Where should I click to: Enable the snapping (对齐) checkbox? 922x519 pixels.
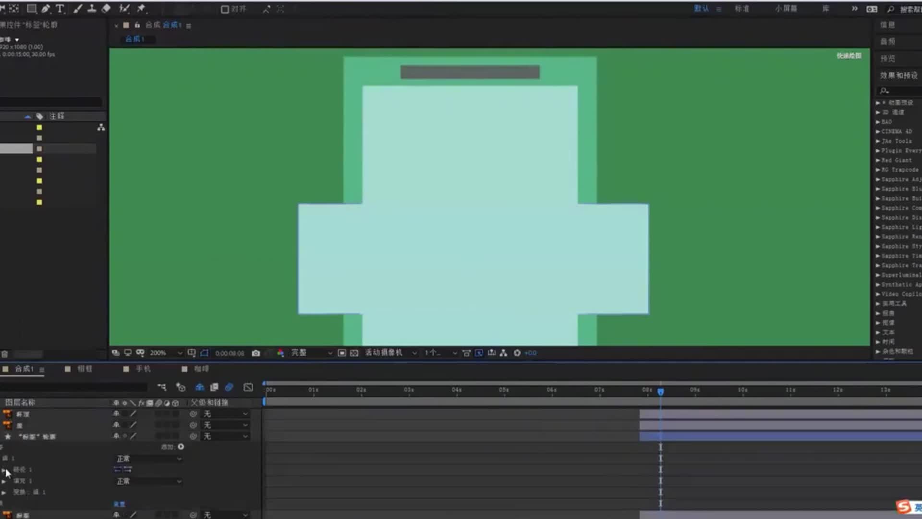[225, 9]
